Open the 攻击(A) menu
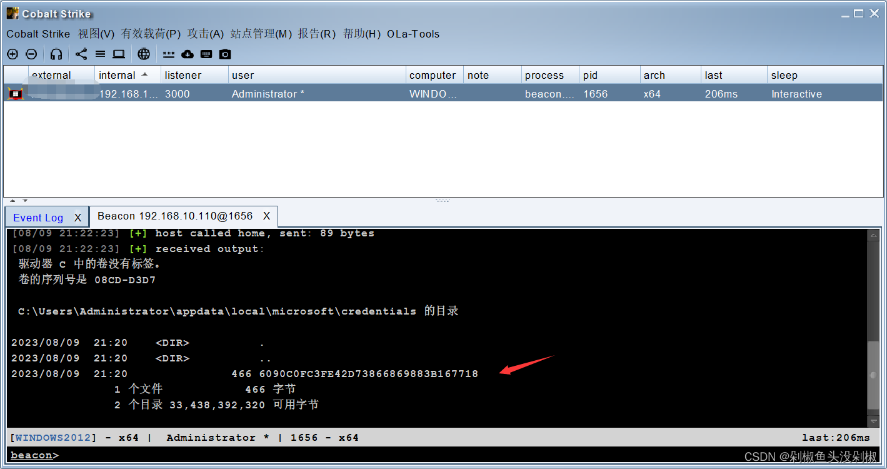Viewport: 887px width, 469px height. (x=205, y=34)
